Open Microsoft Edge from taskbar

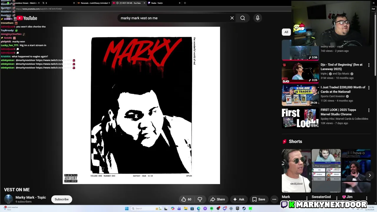pos(199,208)
